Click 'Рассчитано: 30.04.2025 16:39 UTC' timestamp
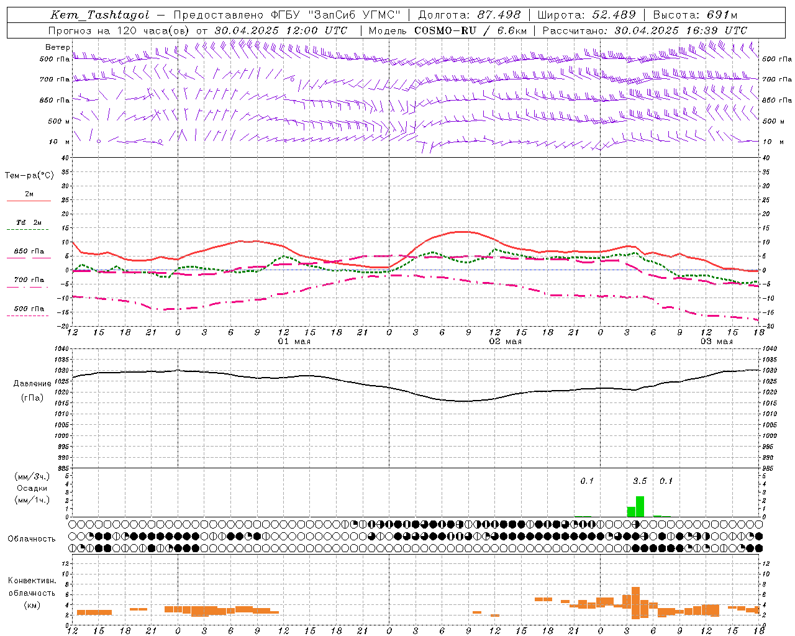Image resolution: width=795 pixels, height=636 pixels. pos(645,30)
